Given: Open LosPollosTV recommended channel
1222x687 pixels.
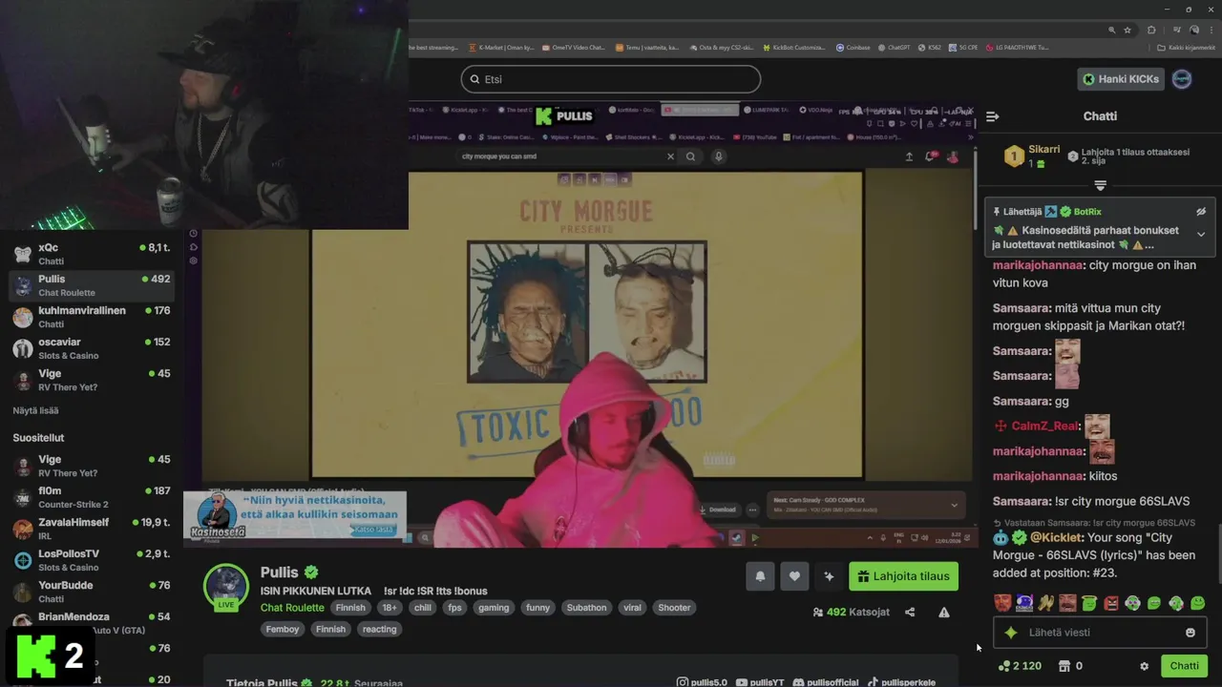Looking at the screenshot, I should coord(92,560).
